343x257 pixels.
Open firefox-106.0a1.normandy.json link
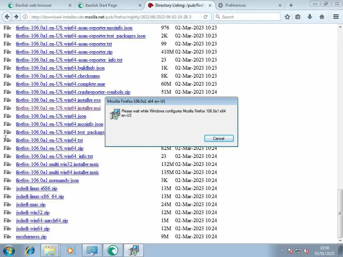click(47, 180)
